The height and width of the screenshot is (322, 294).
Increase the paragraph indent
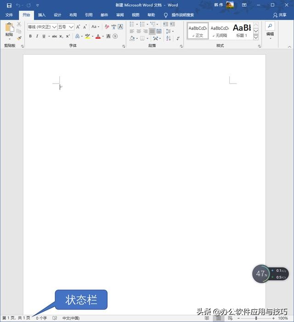tap(172, 24)
